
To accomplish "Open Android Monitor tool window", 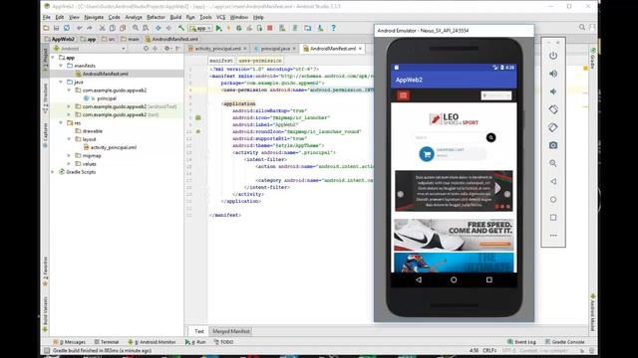I will 152,342.
